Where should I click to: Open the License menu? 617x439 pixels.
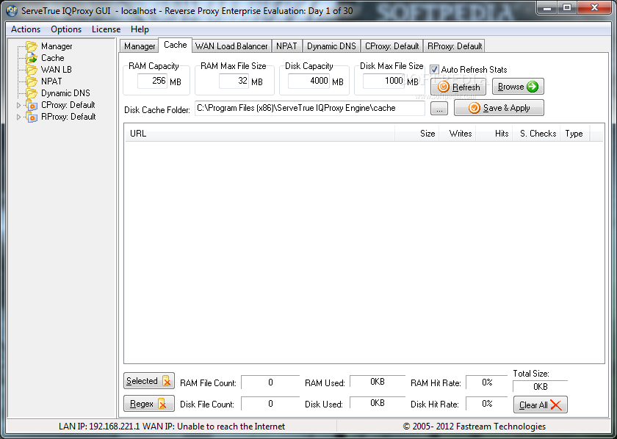click(107, 29)
